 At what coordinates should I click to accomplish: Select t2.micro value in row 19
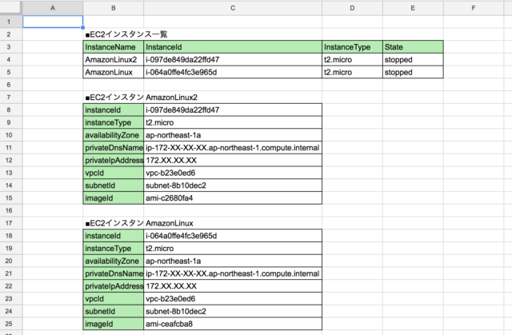(233, 248)
